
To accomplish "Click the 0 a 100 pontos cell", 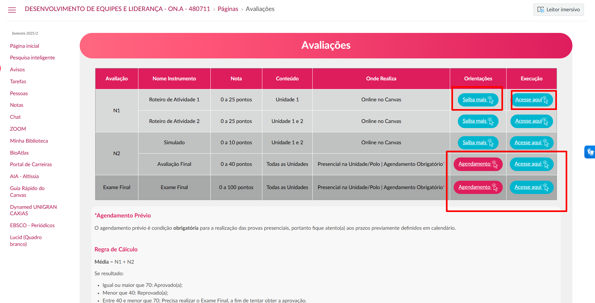I will coord(236,187).
